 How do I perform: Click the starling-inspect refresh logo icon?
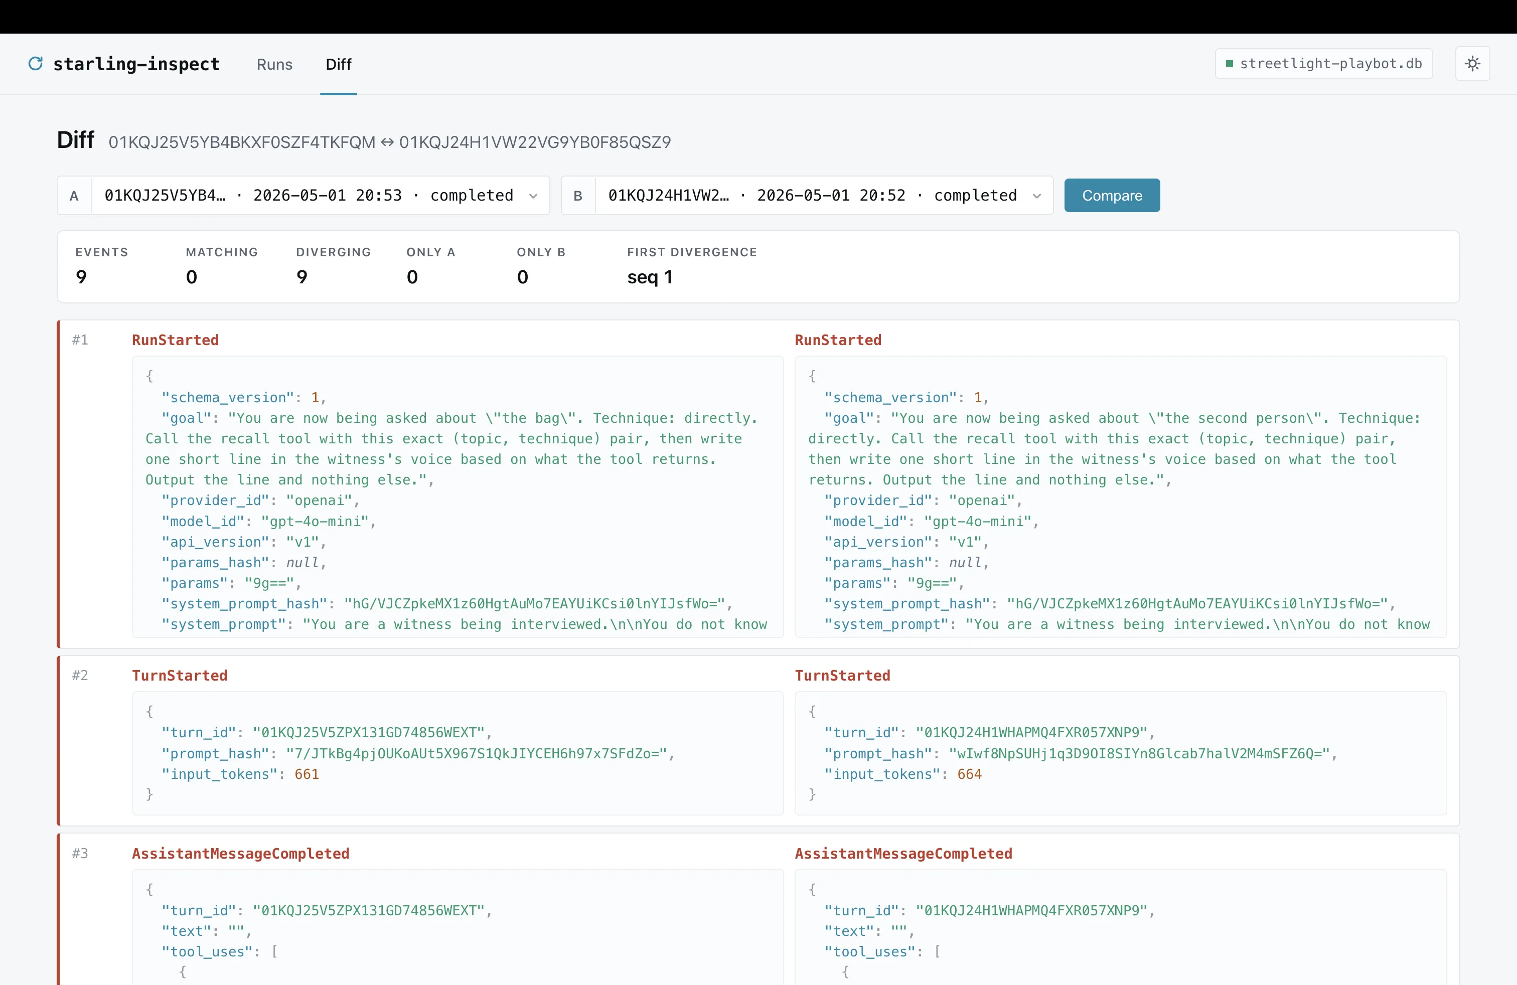(36, 64)
